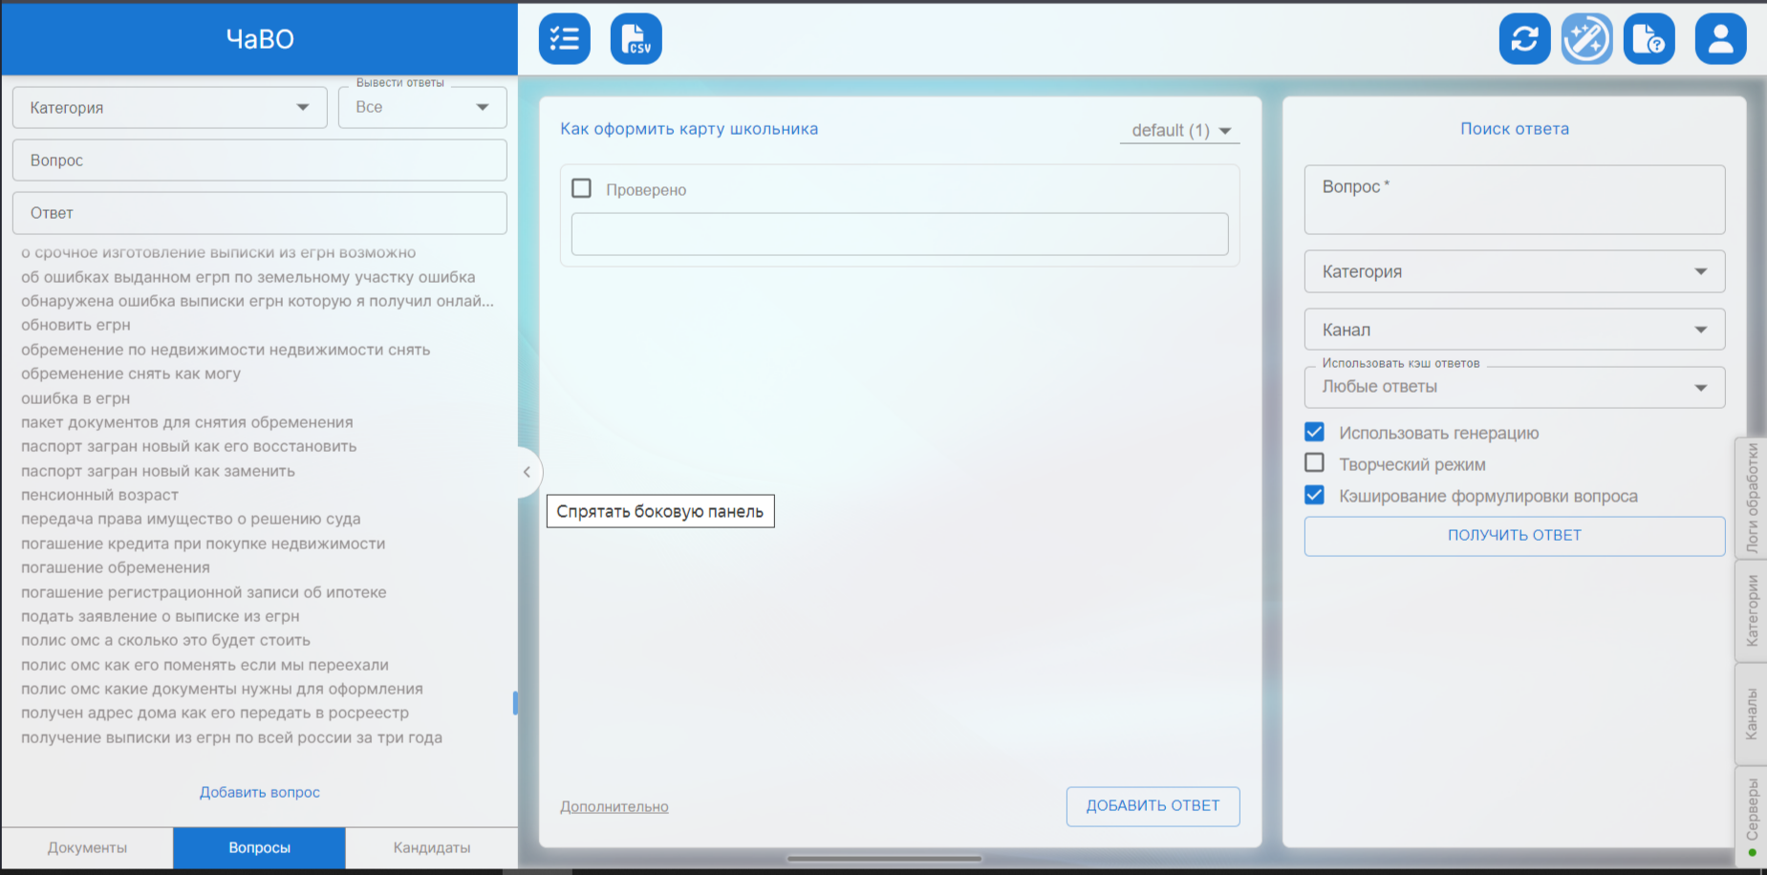1767x875 pixels.
Task: Collapse the sidebar with the chevron arrow
Action: tap(527, 472)
